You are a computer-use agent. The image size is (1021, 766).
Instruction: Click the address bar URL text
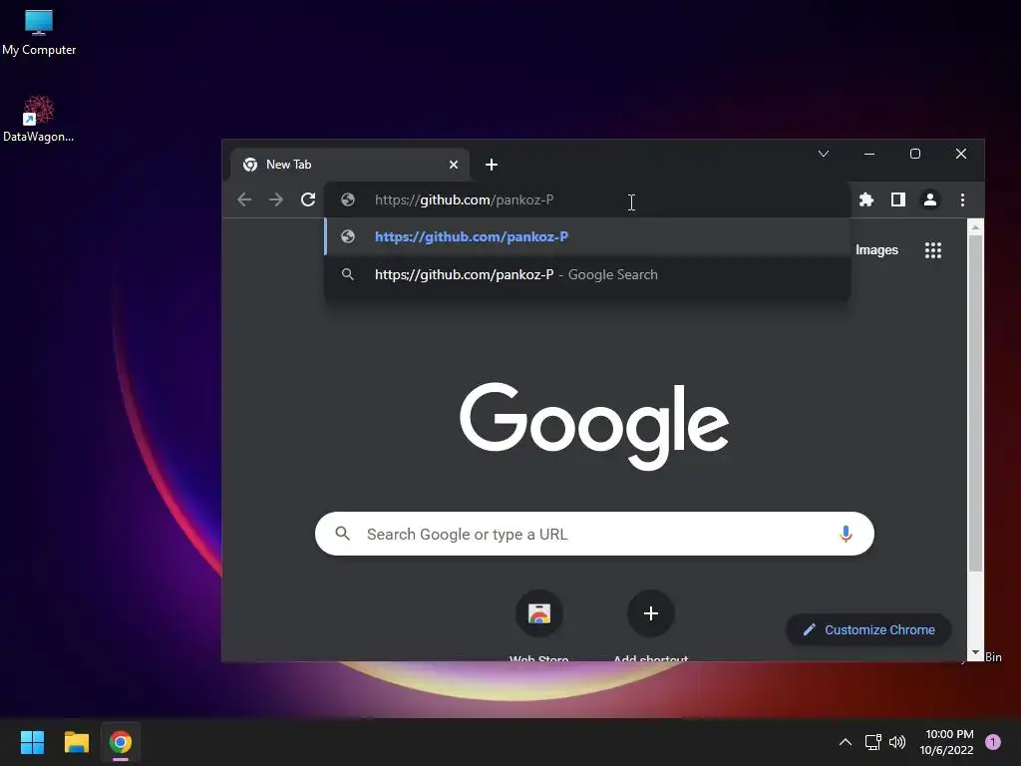pos(464,199)
